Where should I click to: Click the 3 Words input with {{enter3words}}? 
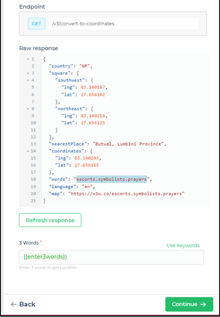pos(111,257)
